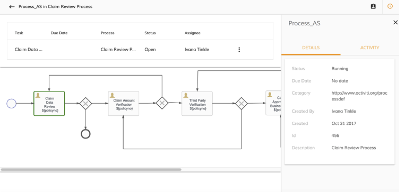The height and width of the screenshot is (192, 399).
Task: Close the Process_AS details panel
Action: coord(395,22)
